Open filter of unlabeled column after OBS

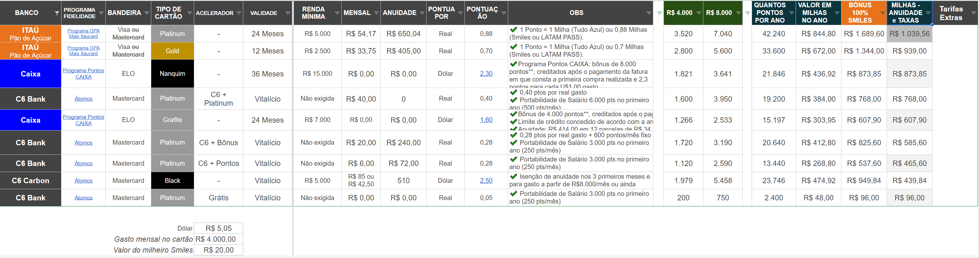coord(659,13)
